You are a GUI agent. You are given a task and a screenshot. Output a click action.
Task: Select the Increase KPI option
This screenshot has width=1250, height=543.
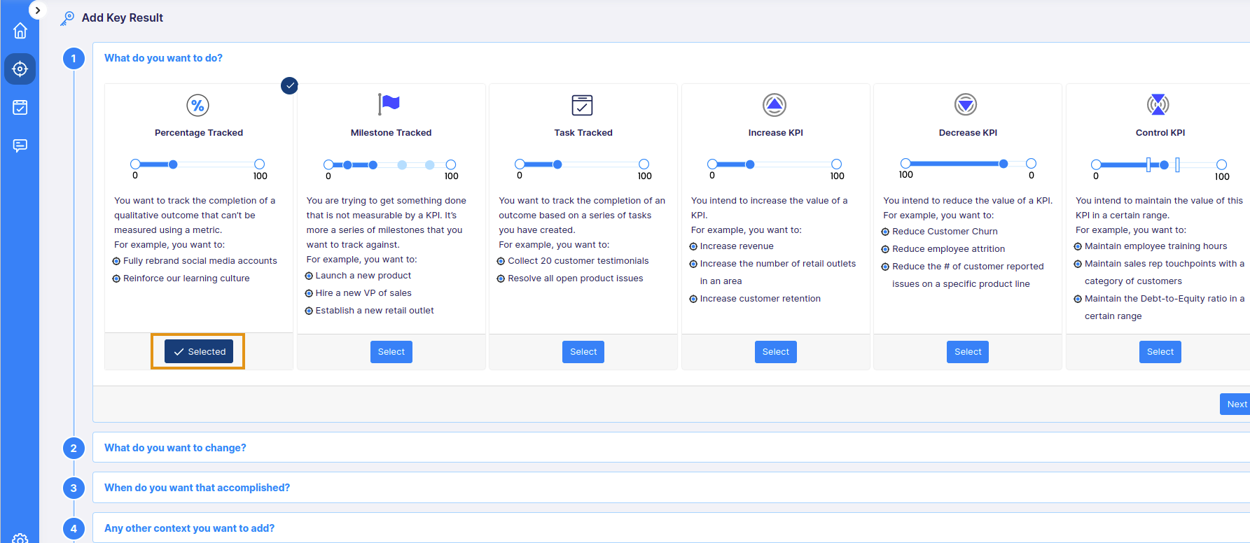pos(775,352)
